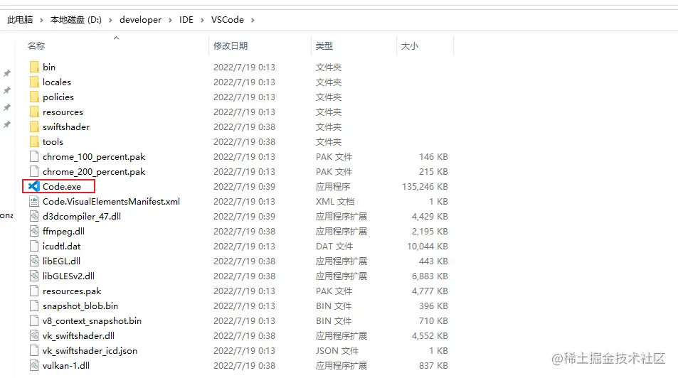Select the bin folder icon
This screenshot has height=378, width=678.
34,67
